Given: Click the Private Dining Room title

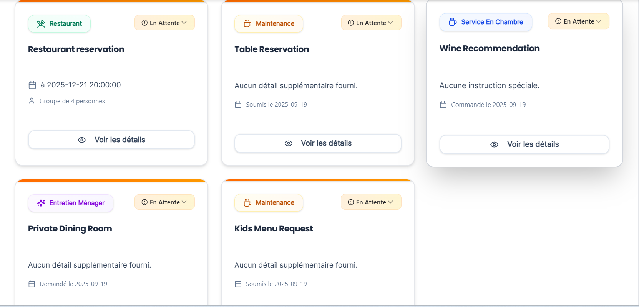Looking at the screenshot, I should pyautogui.click(x=70, y=229).
